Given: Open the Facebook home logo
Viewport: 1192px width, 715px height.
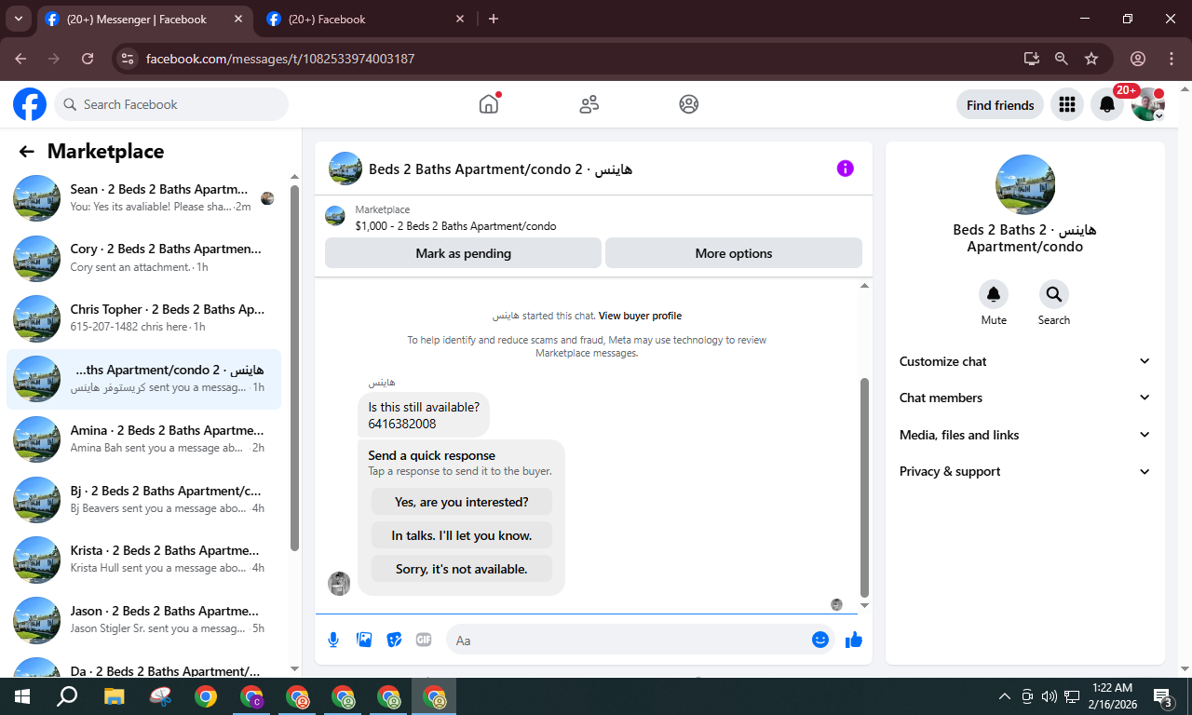Looking at the screenshot, I should click(30, 104).
